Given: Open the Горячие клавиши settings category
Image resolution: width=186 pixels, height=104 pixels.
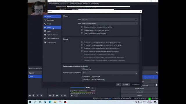Looking at the screenshot, I should click(52, 35).
